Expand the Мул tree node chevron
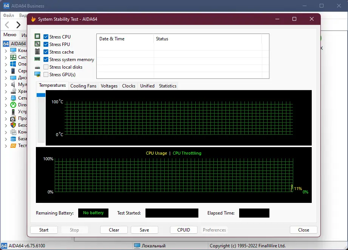 (x=6, y=85)
